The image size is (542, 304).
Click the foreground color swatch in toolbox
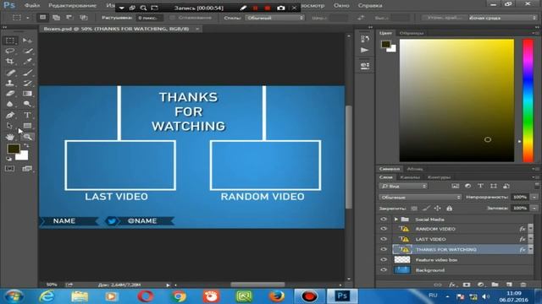click(x=14, y=149)
